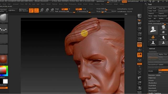Click the Frame icon on right shelf
Image resolution: width=168 pixels, height=94 pixels.
coord(139,73)
